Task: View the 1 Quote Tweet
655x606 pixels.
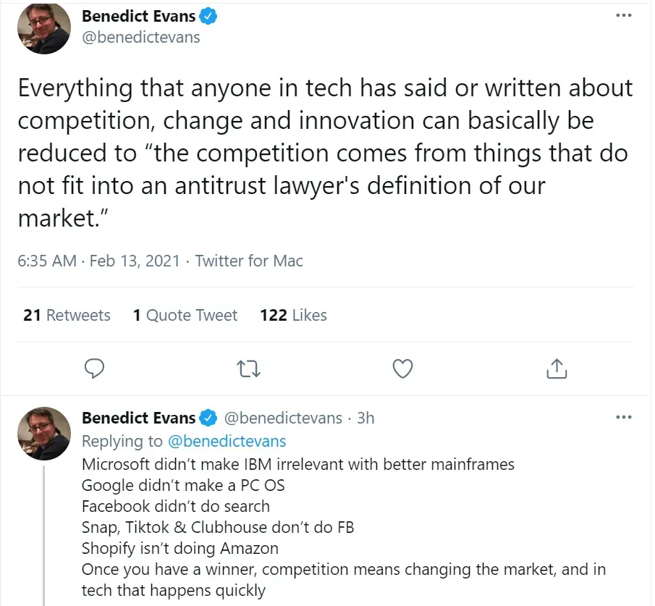Action: 185,316
